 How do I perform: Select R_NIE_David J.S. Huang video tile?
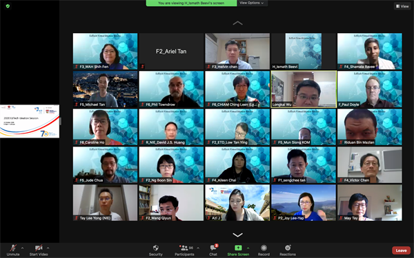[171, 127]
